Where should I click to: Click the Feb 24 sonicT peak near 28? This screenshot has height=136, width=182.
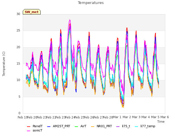(x=70, y=20)
